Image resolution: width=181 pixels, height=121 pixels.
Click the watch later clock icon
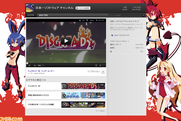(100, 65)
